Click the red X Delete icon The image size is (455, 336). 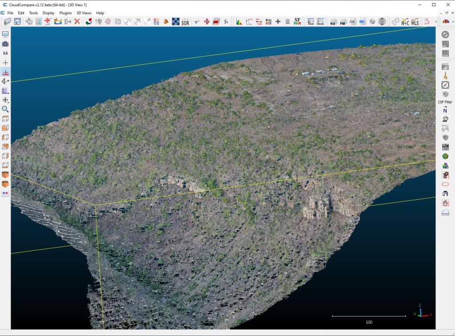point(77,21)
